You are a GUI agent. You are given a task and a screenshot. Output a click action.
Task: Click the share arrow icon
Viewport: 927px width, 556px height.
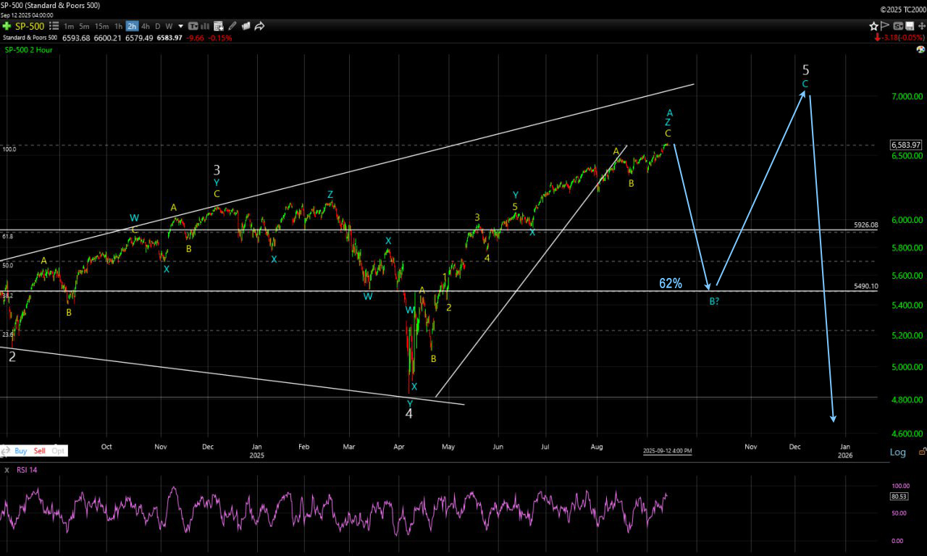(x=259, y=26)
